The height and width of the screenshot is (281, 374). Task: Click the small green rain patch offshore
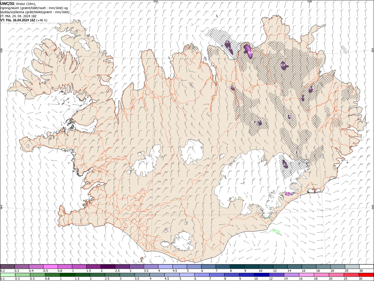276,232
